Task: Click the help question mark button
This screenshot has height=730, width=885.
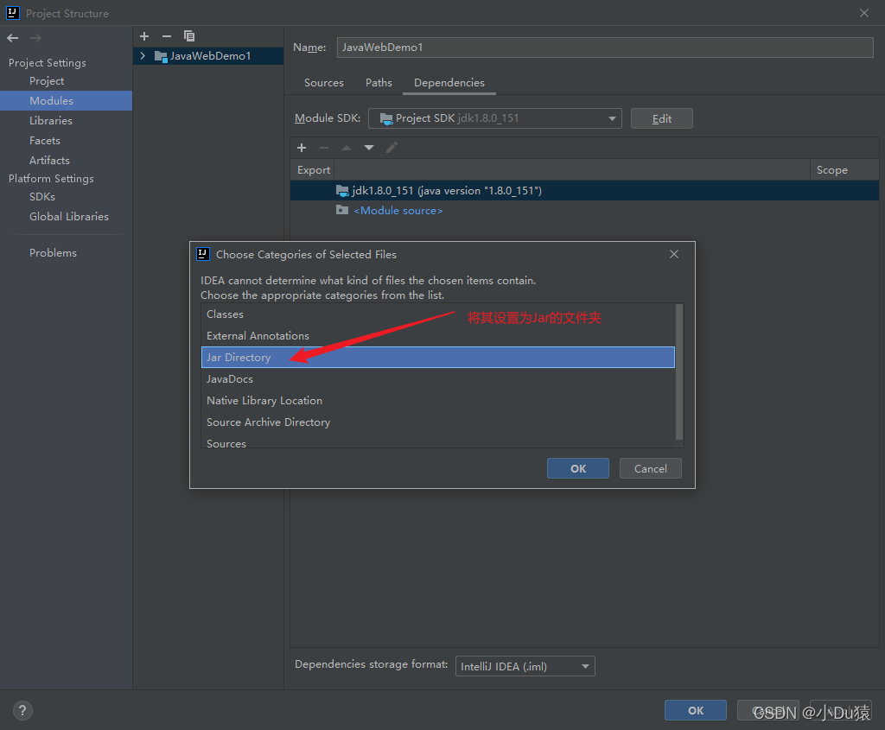Action: tap(22, 710)
